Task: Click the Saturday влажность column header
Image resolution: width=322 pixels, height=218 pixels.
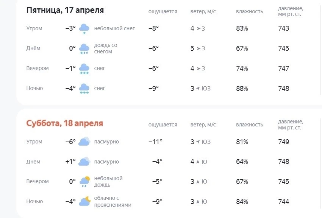Action: [250, 125]
